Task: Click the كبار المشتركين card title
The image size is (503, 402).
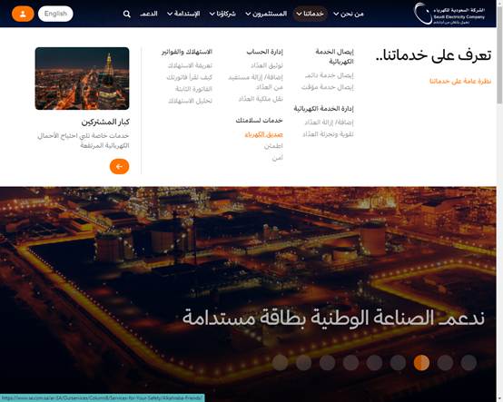Action: (105, 122)
